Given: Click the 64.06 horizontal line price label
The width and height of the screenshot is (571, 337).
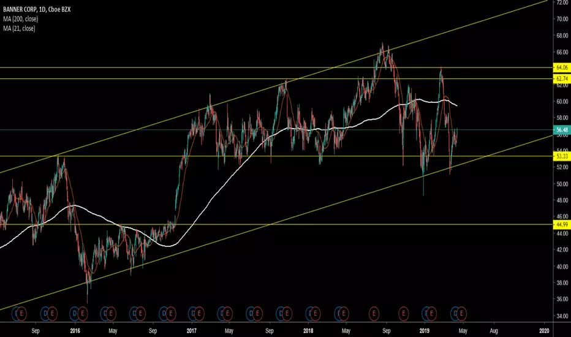Looking at the screenshot, I should [562, 67].
